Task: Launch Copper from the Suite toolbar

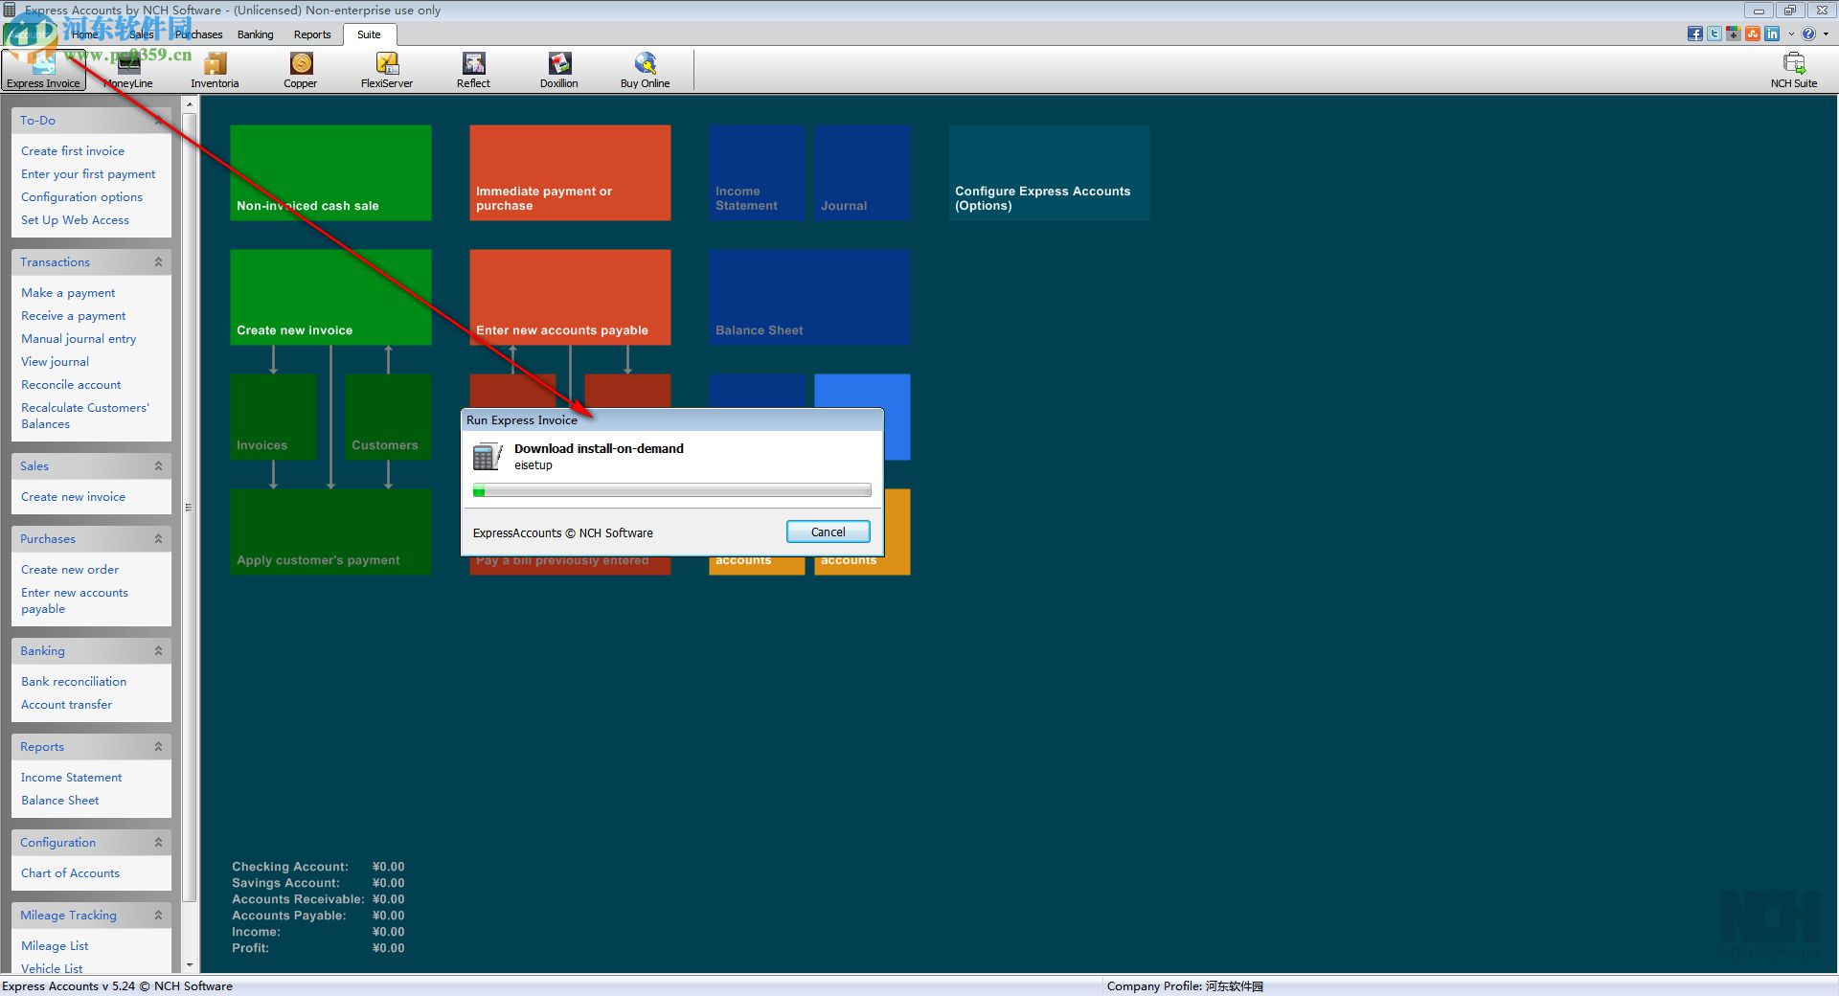Action: pyautogui.click(x=301, y=70)
